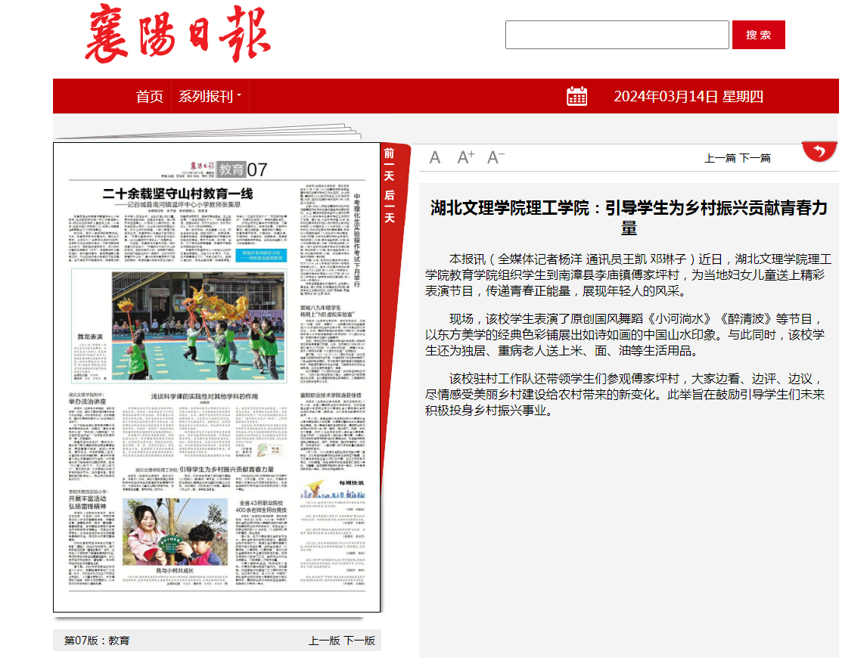Click the caption 舞龙表演 beside photo
The image size is (867, 670).
[x=90, y=336]
